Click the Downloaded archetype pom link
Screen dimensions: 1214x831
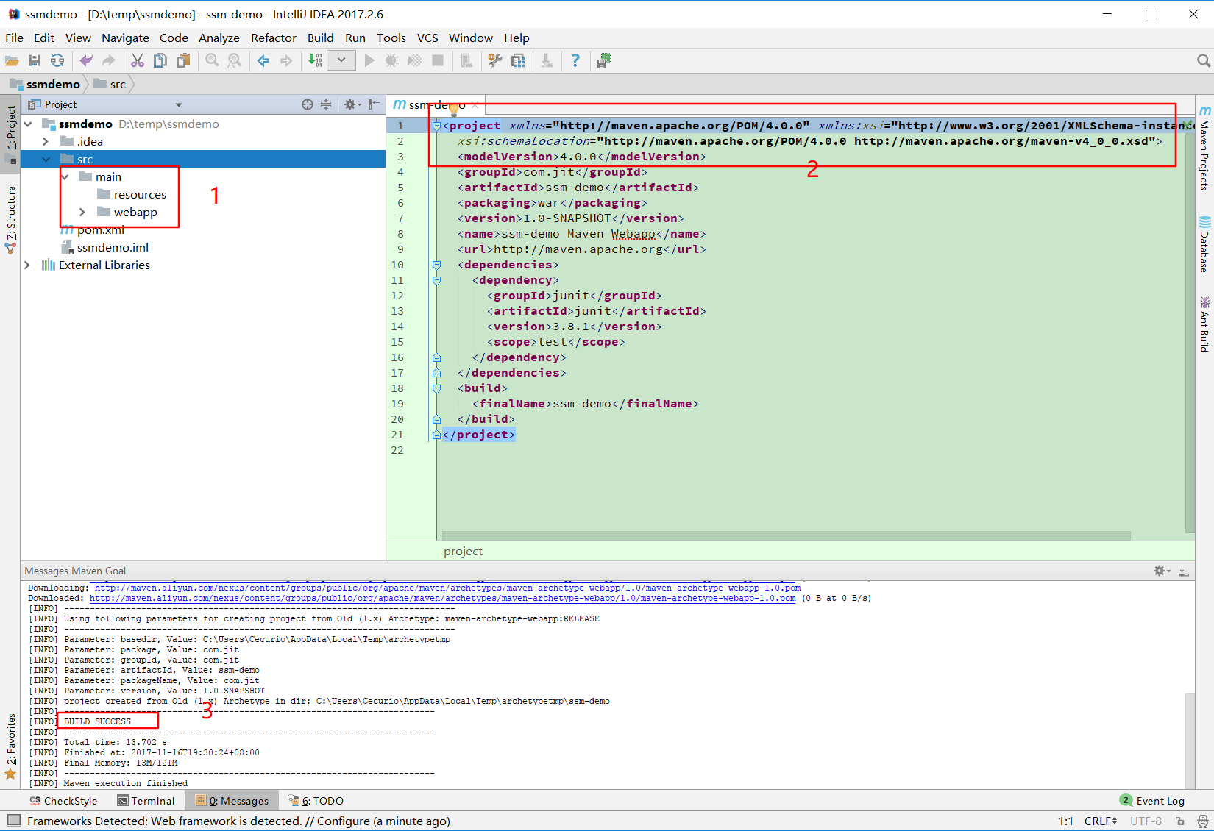442,598
